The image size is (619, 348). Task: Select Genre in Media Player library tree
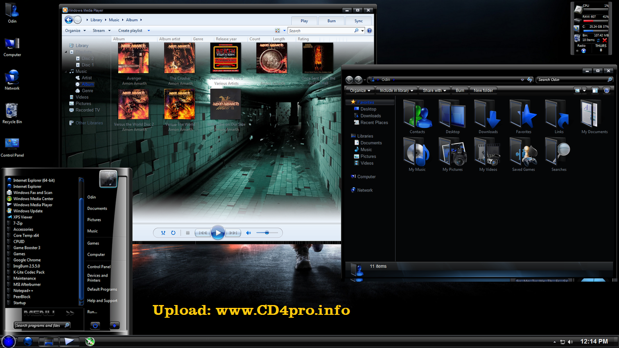[x=87, y=91]
